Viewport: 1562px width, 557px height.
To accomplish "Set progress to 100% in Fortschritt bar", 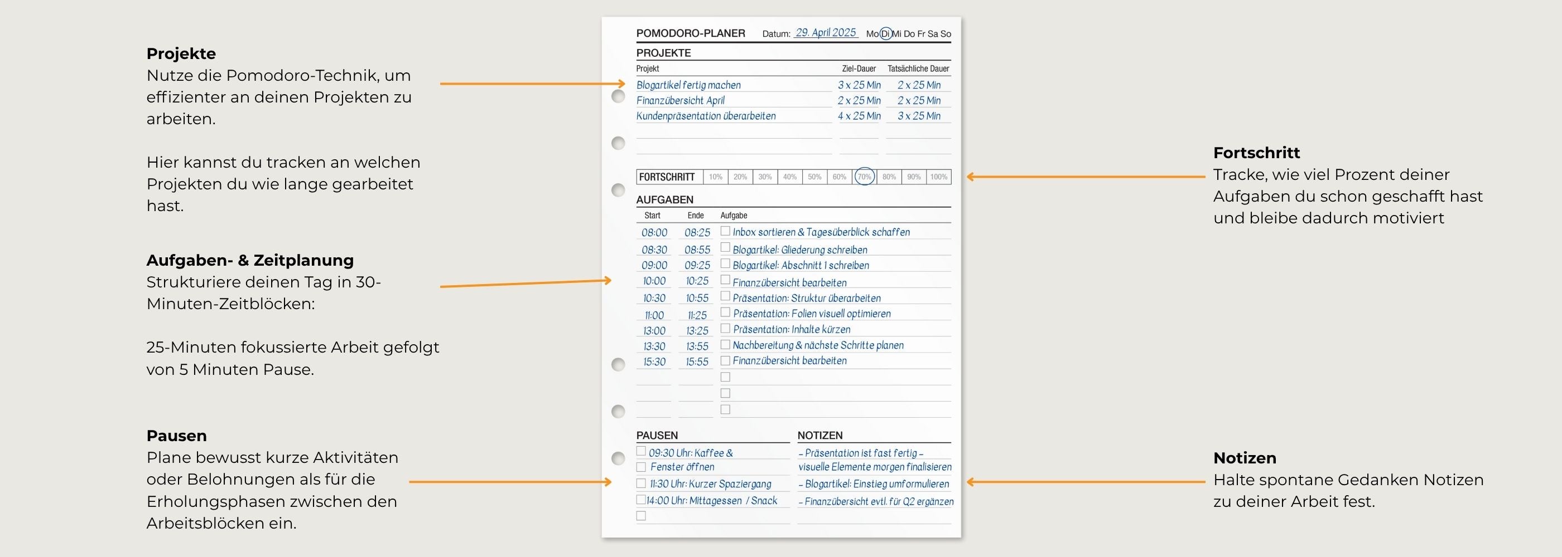I will coord(938,177).
